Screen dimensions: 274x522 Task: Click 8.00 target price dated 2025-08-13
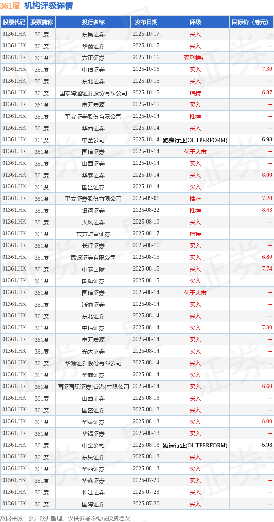click(267, 422)
